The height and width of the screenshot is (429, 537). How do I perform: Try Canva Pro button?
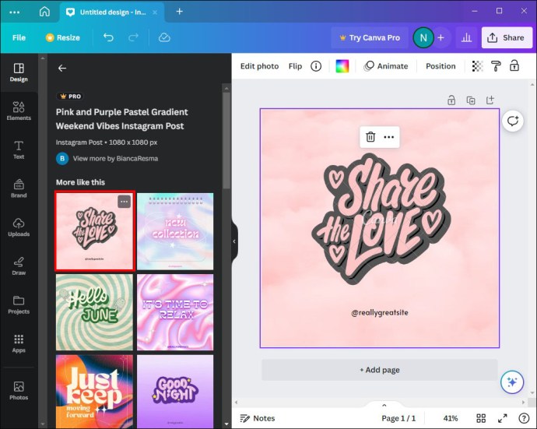coord(370,37)
